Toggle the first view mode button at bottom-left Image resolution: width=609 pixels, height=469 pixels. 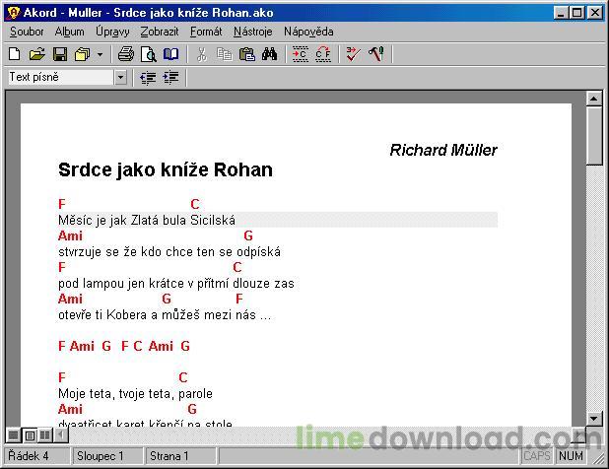(14, 435)
